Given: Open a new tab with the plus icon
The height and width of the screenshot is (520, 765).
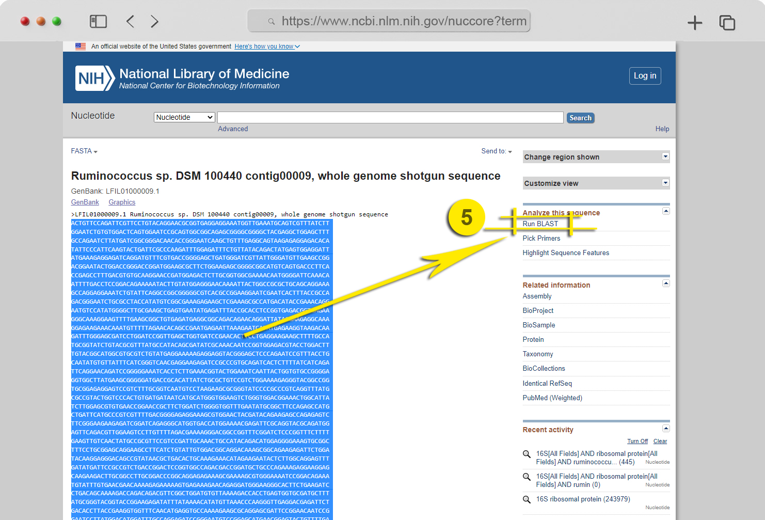Looking at the screenshot, I should click(x=695, y=23).
